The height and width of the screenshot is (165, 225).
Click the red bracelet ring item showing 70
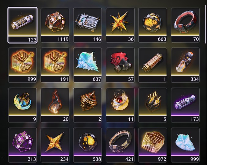point(185,25)
